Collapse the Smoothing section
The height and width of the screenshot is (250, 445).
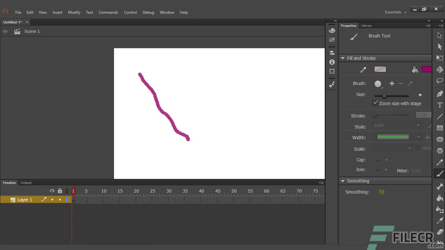[343, 181]
